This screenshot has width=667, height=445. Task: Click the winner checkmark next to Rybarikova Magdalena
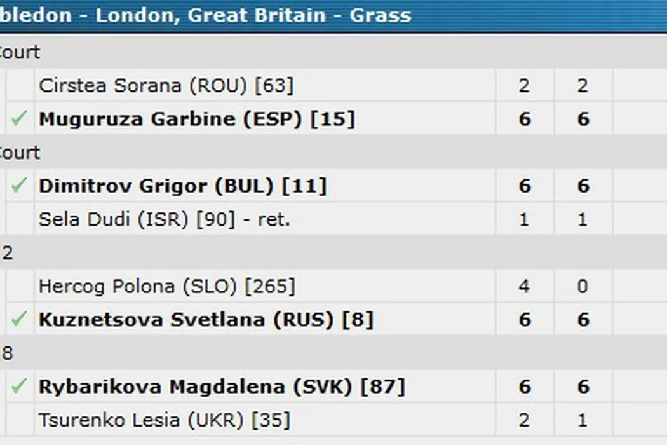(20, 386)
